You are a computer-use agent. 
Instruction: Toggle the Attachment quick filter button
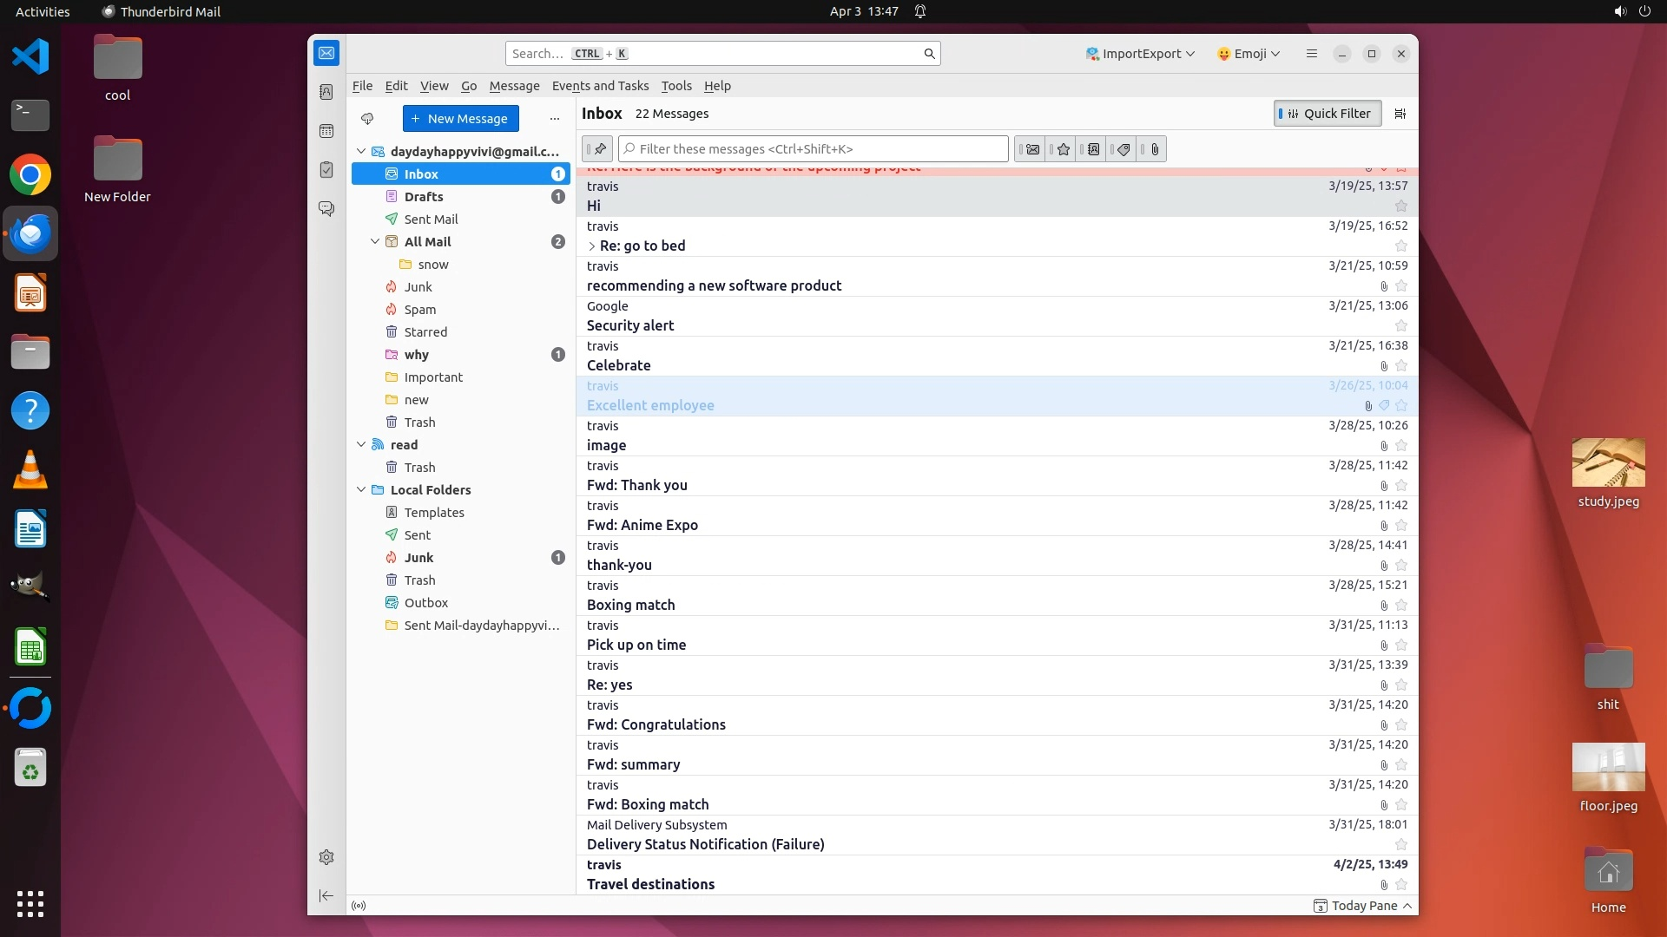1154,149
